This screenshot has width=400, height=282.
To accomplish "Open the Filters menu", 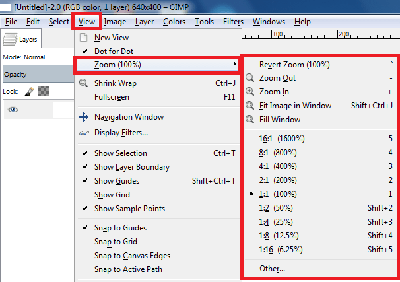I will click(233, 22).
